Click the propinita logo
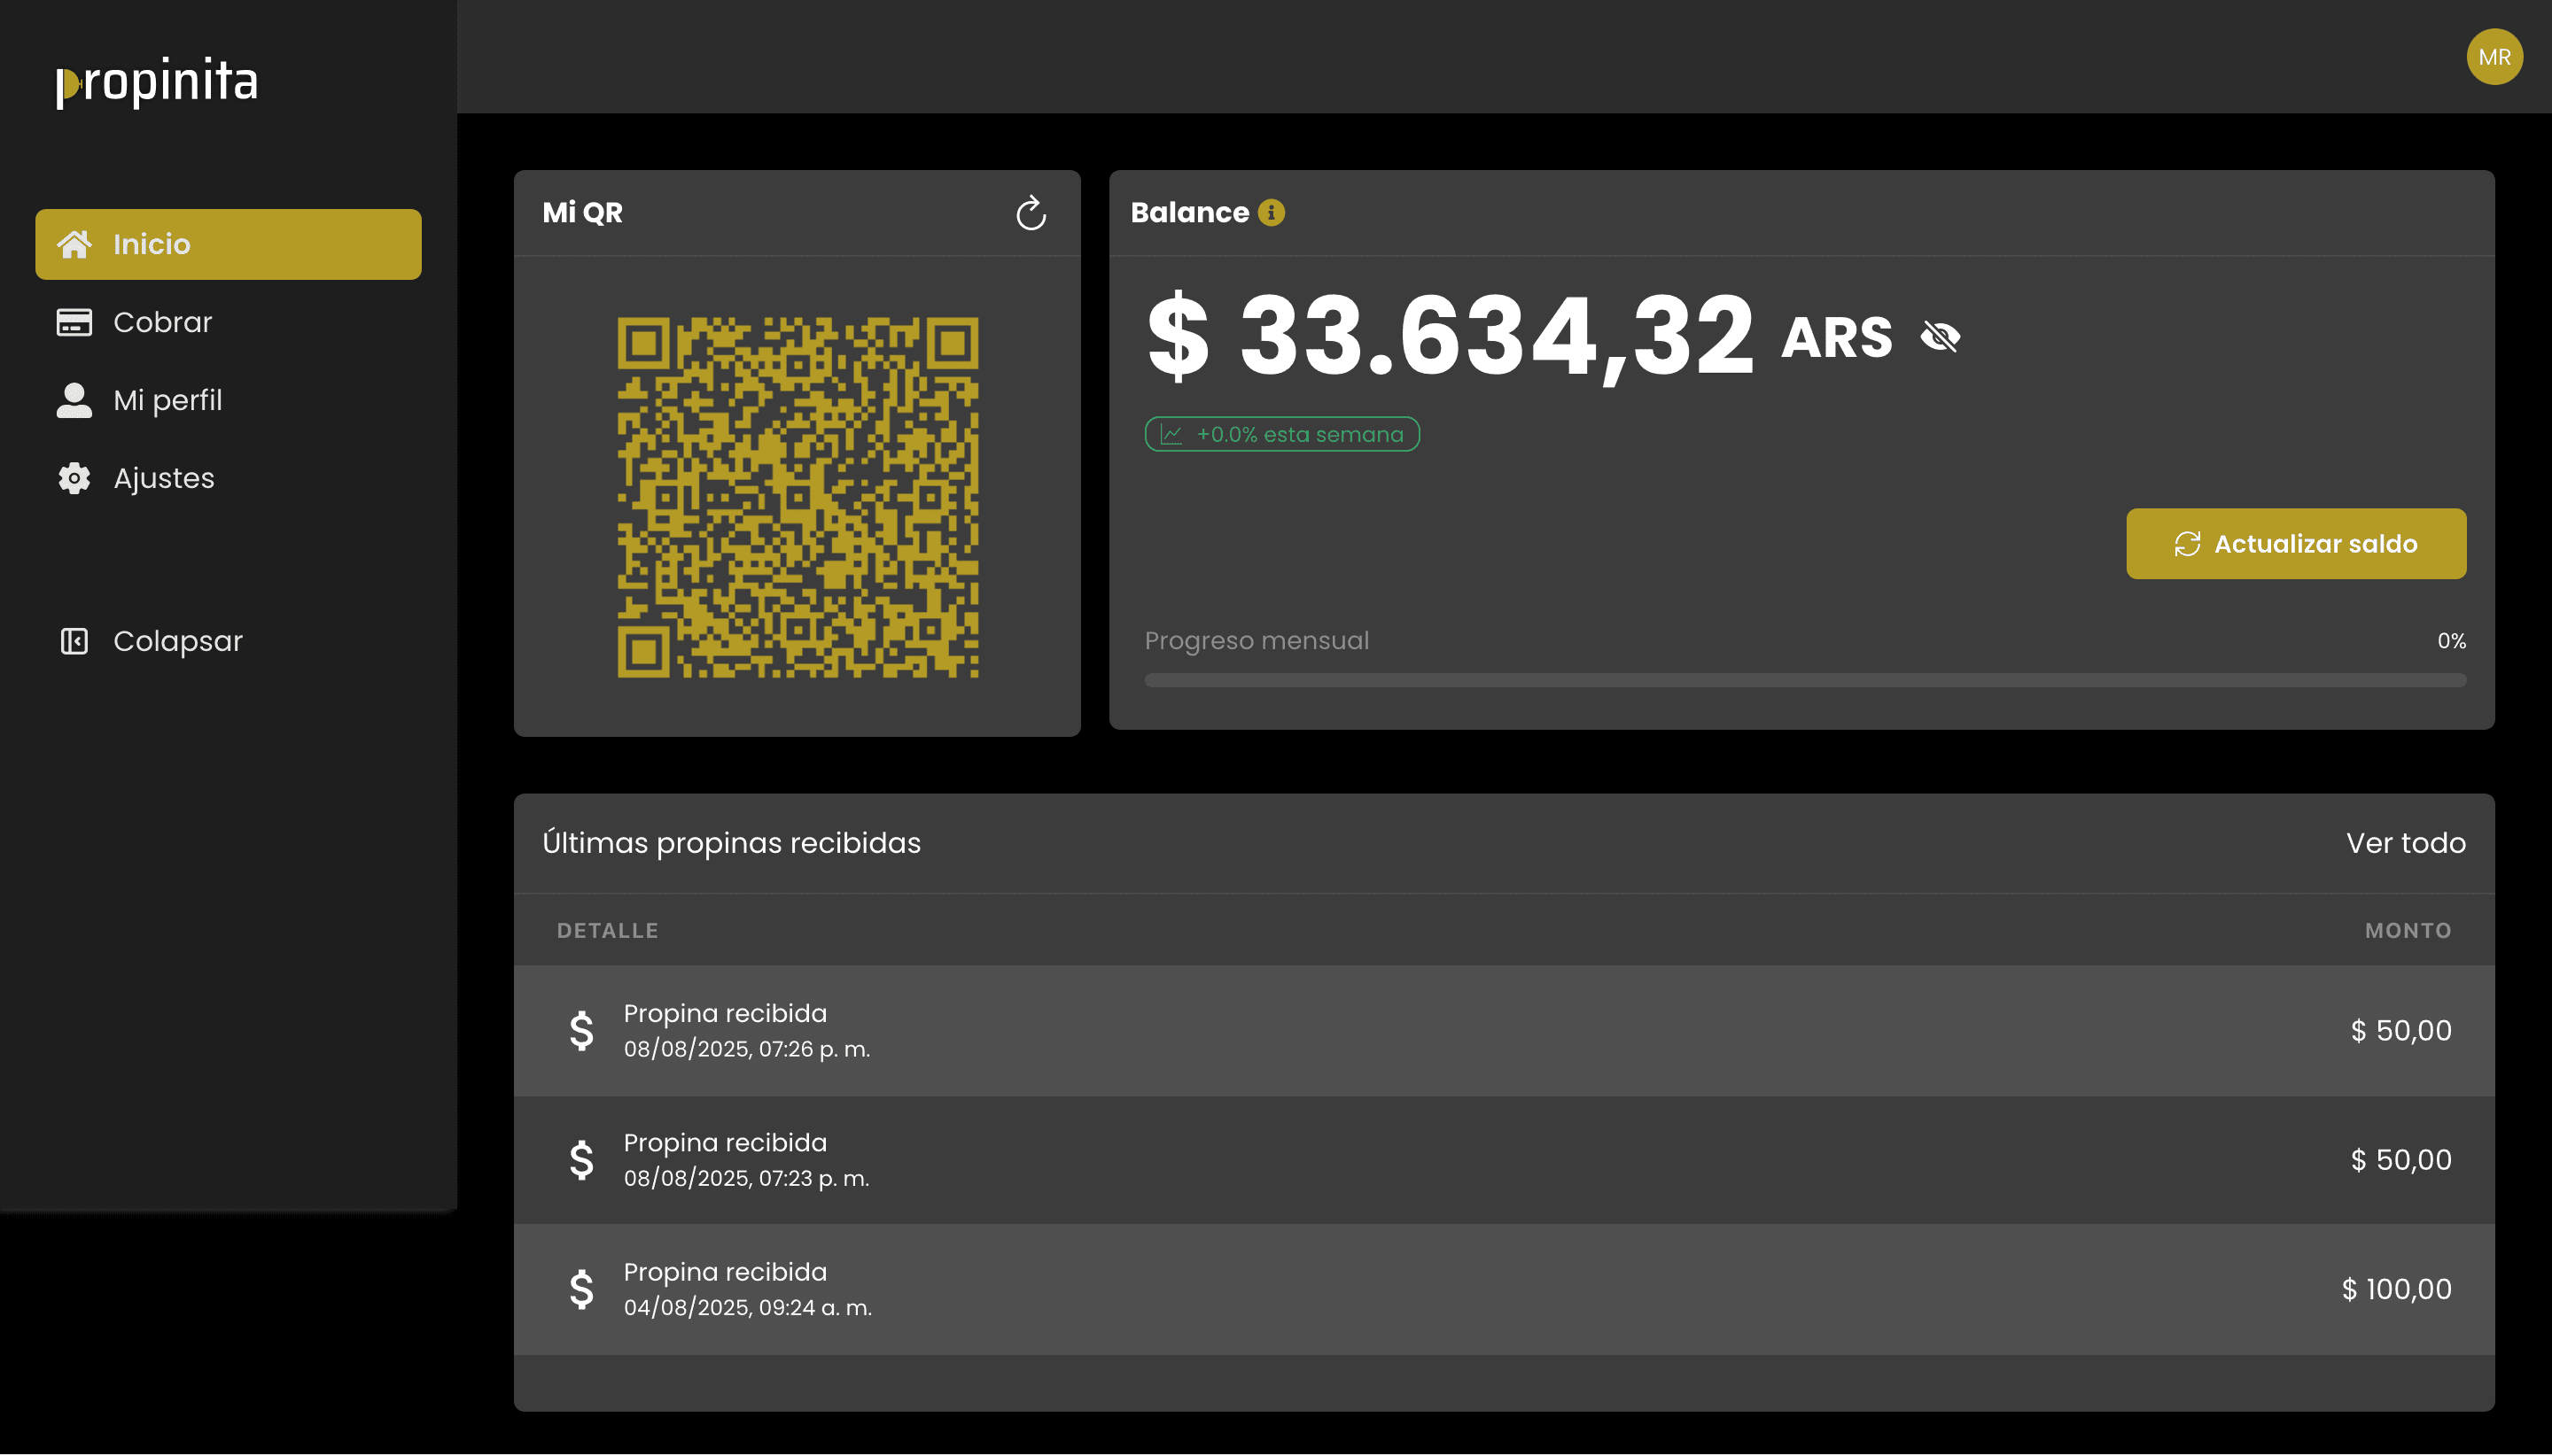 point(156,83)
